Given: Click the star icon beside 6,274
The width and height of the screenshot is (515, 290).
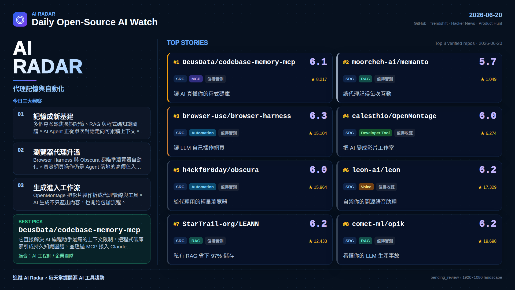Looking at the screenshot, I should tap(482, 133).
